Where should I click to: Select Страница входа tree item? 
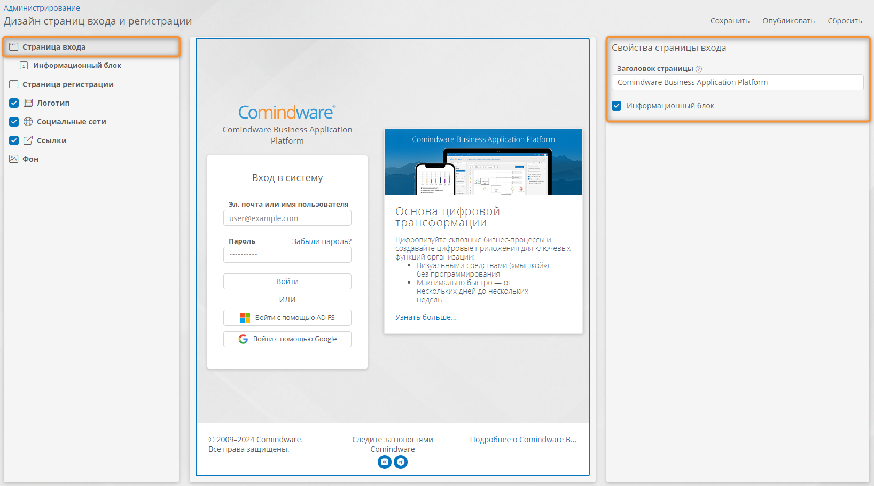click(x=91, y=47)
